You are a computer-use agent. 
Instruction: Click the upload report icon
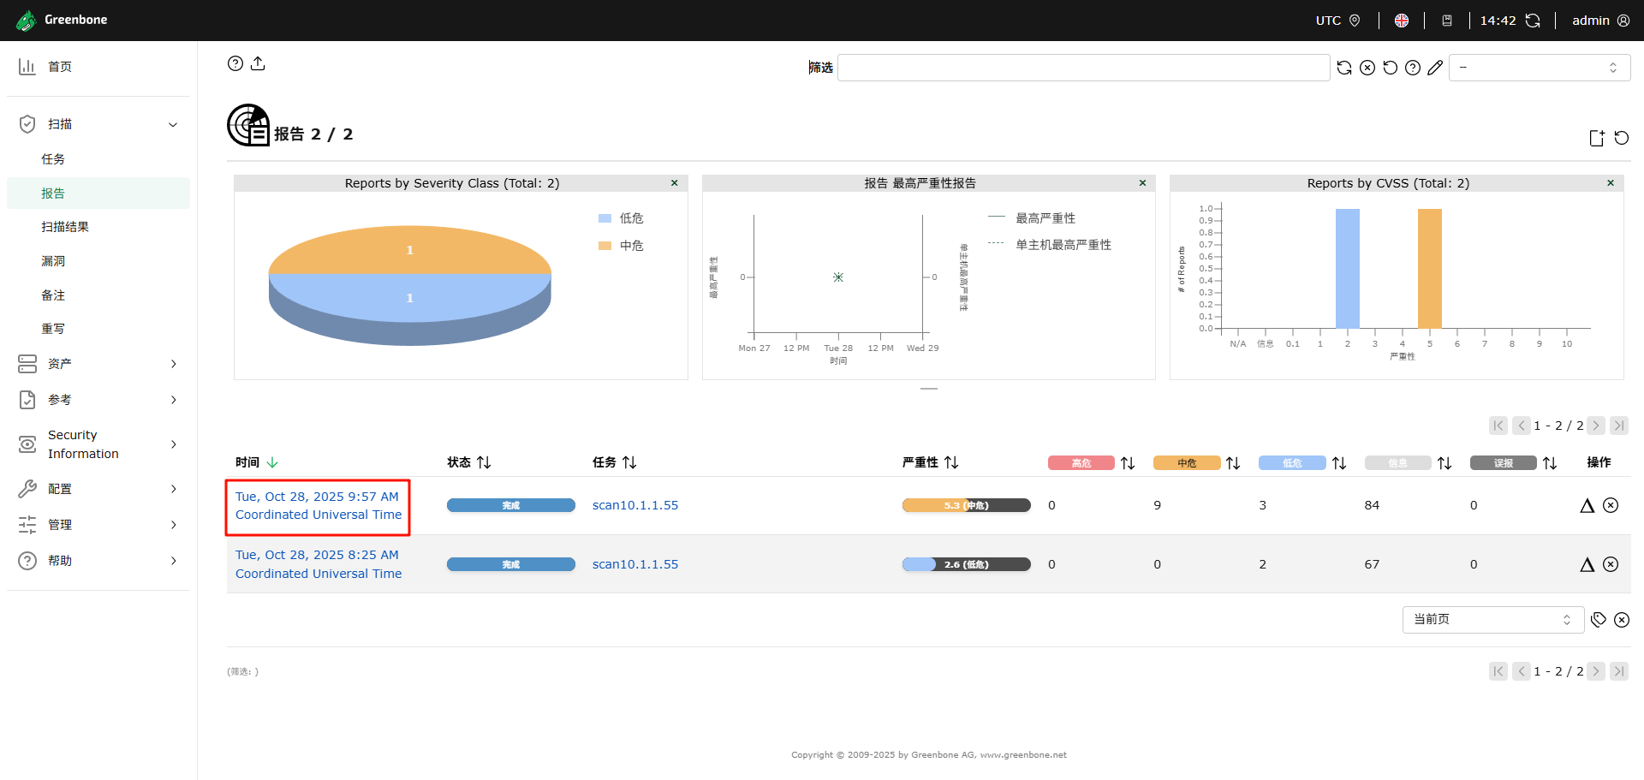(258, 63)
